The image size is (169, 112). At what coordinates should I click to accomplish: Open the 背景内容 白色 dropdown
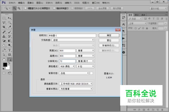(x=74, y=73)
